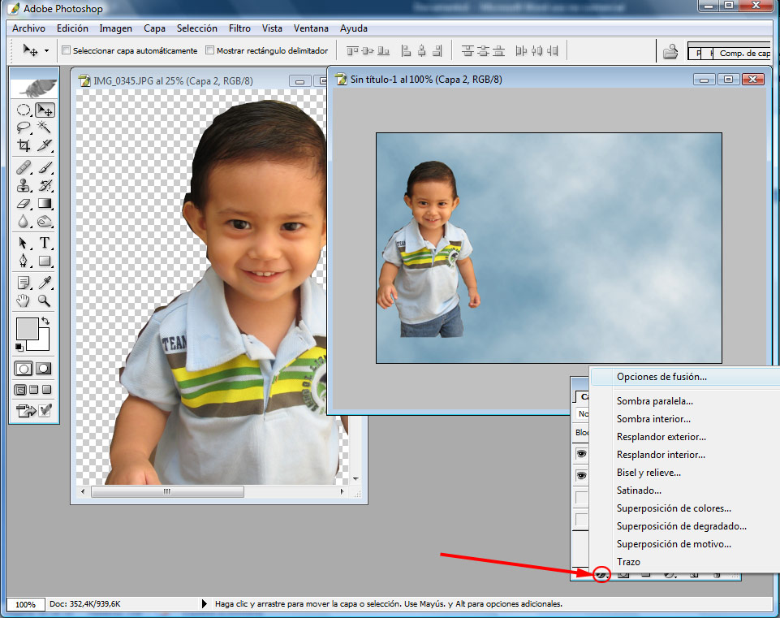Image resolution: width=780 pixels, height=618 pixels.
Task: Open the Comp. de capas palette tab
Action: 742,54
